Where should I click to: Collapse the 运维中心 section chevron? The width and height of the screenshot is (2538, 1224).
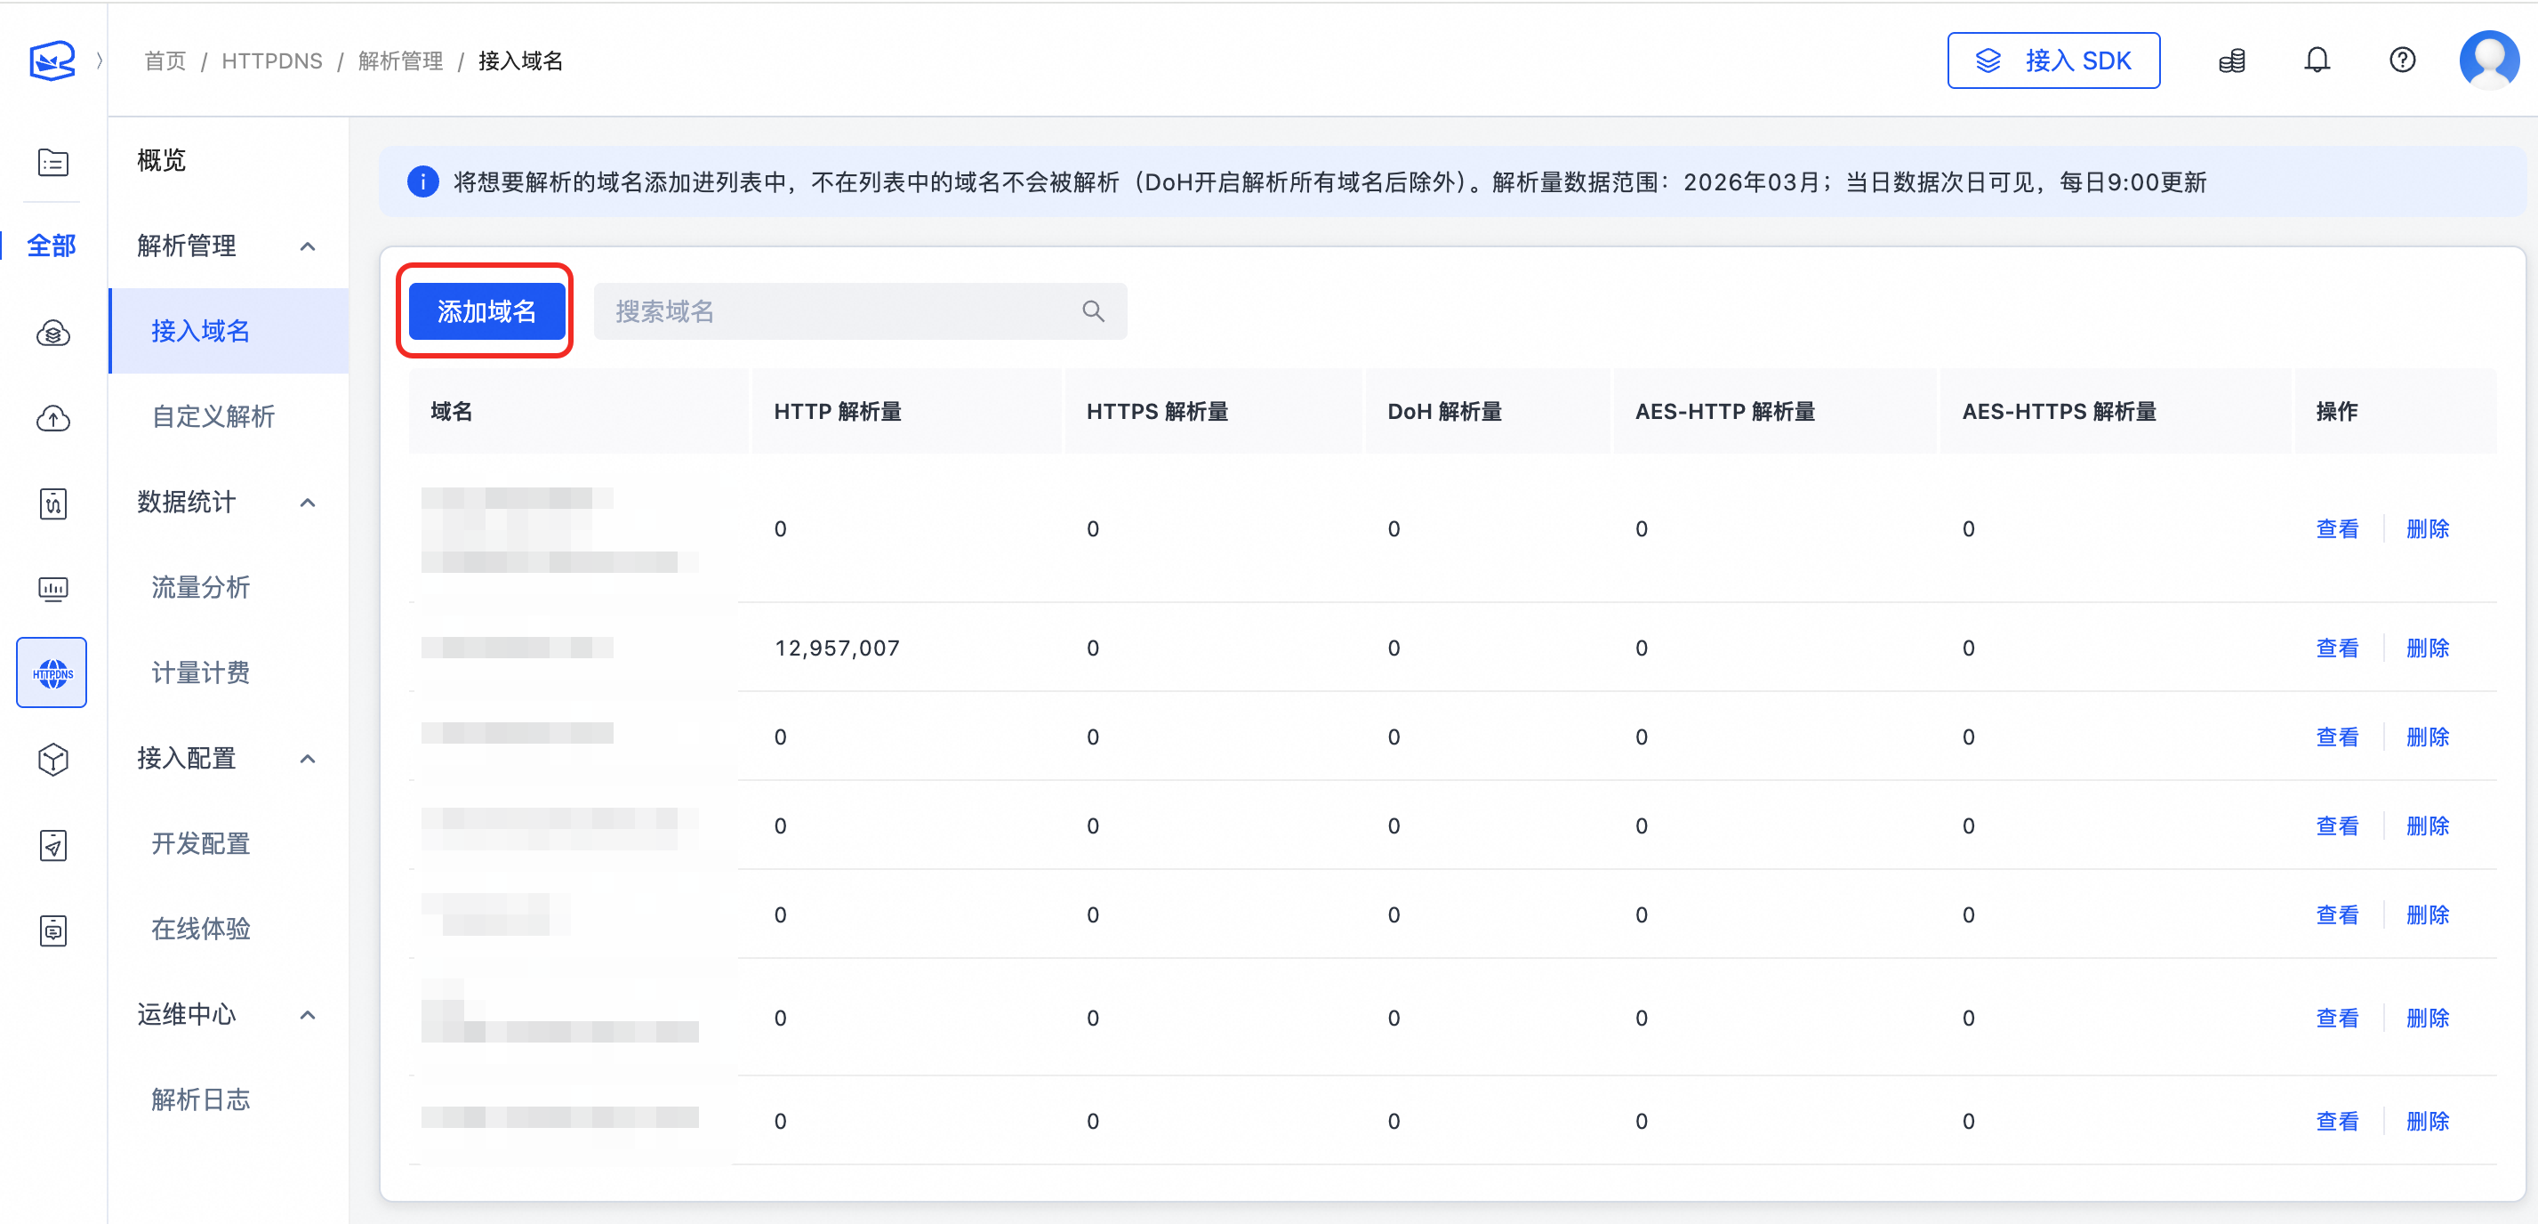[x=308, y=1015]
